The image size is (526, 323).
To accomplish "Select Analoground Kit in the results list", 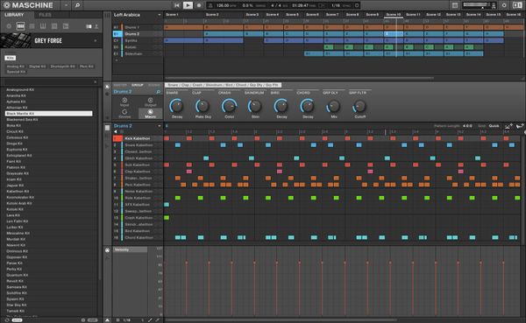I will 48,90.
